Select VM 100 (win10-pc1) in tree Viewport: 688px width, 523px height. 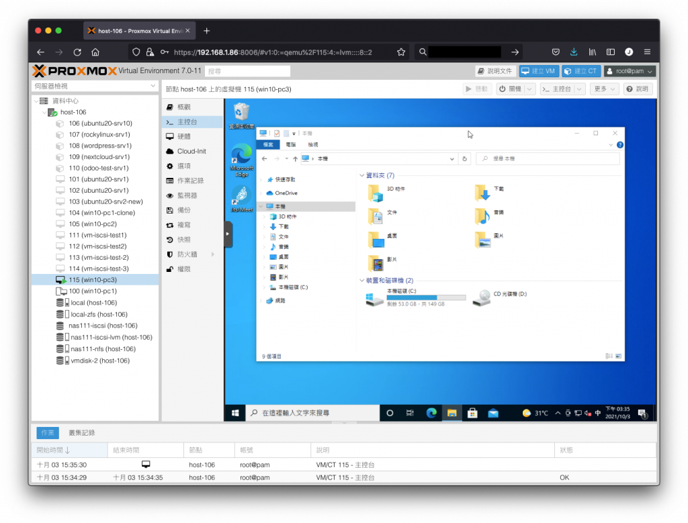click(95, 291)
